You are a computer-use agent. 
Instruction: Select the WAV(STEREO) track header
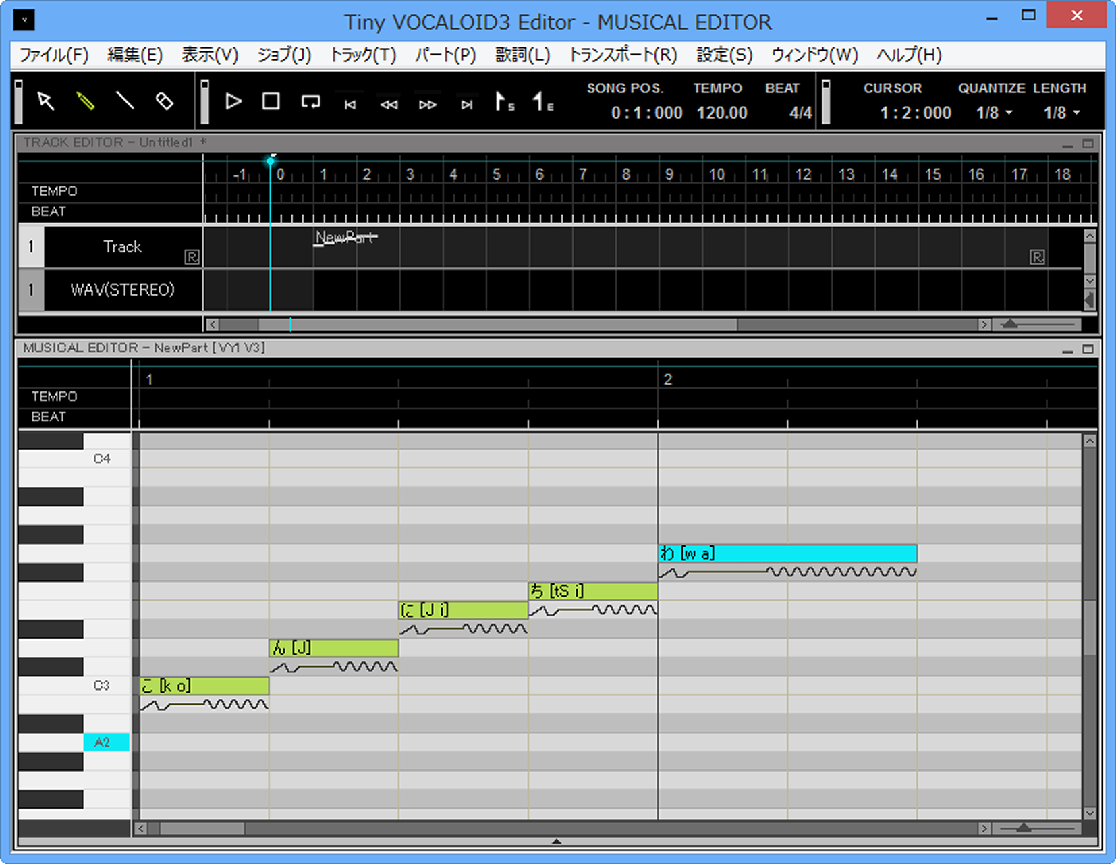coord(122,290)
